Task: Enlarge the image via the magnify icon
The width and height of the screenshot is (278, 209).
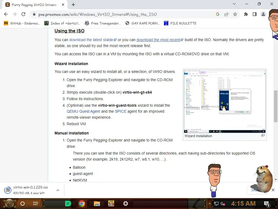Action: tap(263, 136)
